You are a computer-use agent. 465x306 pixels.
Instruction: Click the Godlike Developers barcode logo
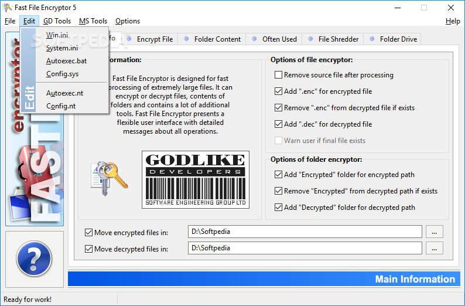[196, 179]
